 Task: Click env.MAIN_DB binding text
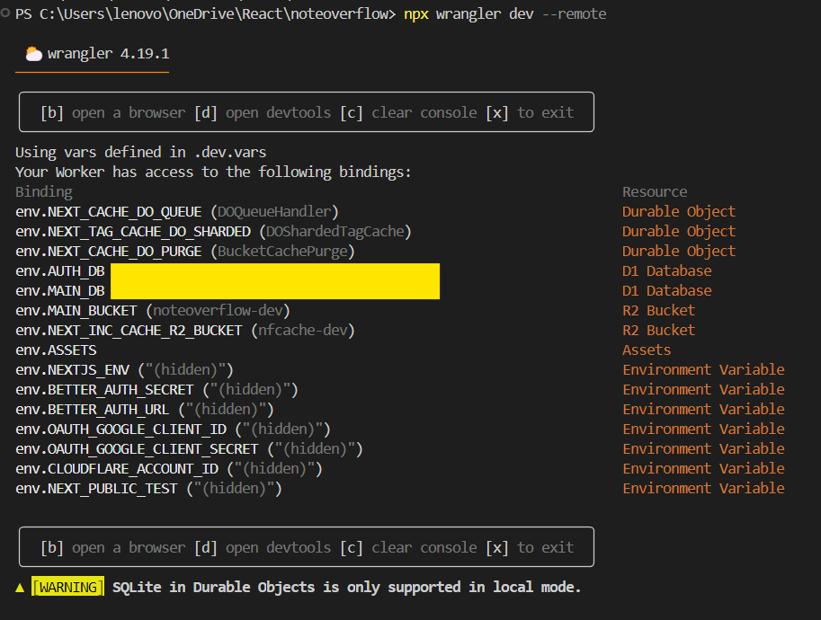pyautogui.click(x=60, y=291)
